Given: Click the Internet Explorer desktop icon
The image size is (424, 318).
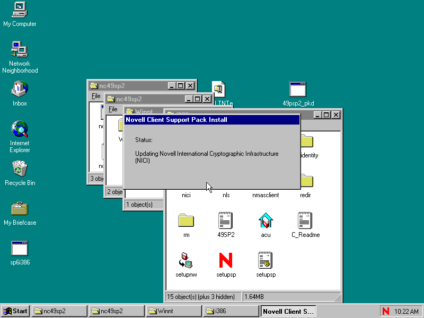Looking at the screenshot, I should [20, 129].
